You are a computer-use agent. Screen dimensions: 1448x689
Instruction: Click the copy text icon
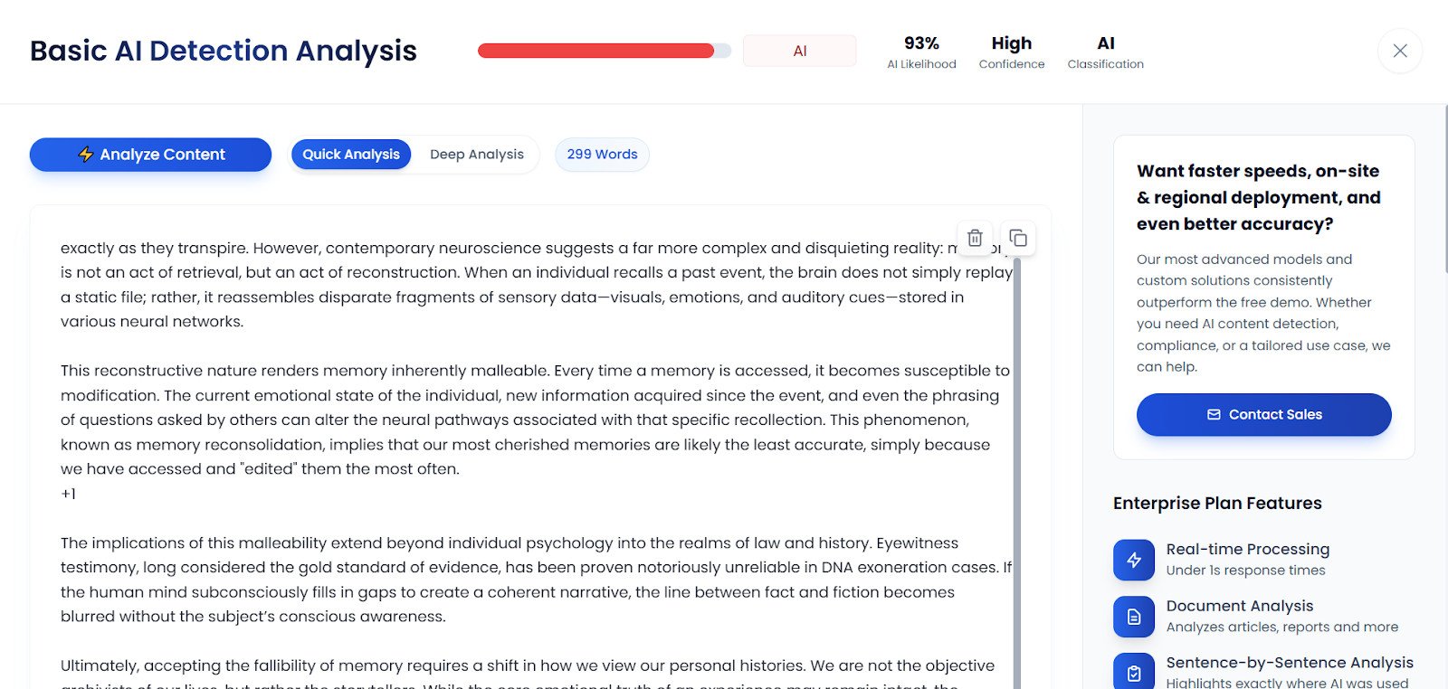point(1018,238)
